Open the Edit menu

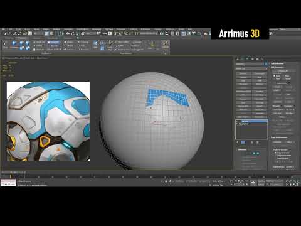point(10,30)
